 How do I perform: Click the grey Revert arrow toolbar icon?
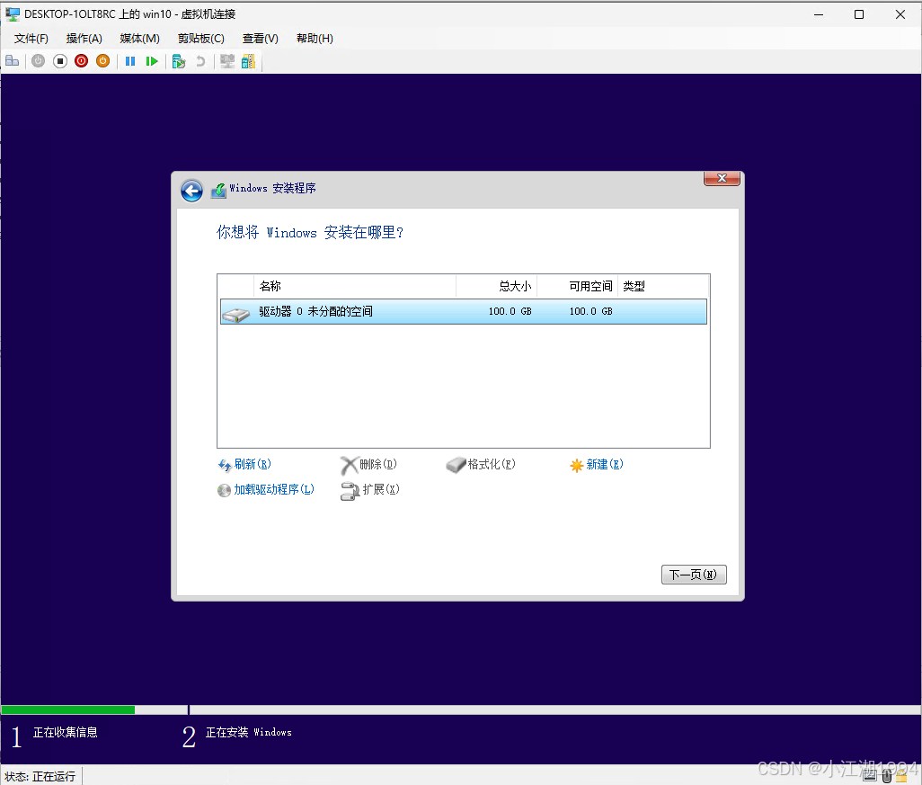click(x=200, y=61)
